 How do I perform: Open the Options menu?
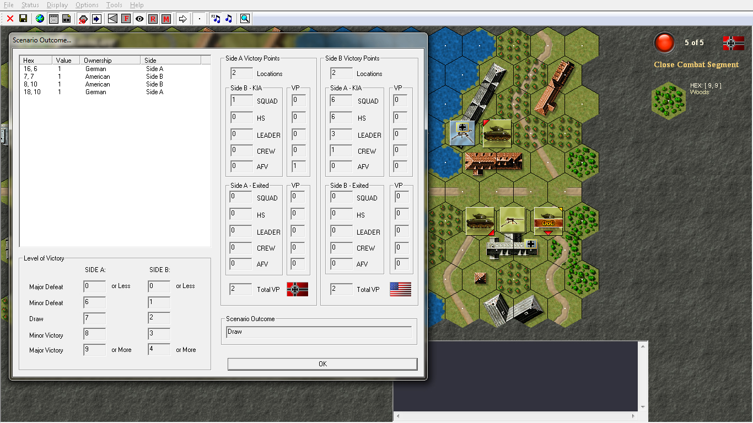87,4
